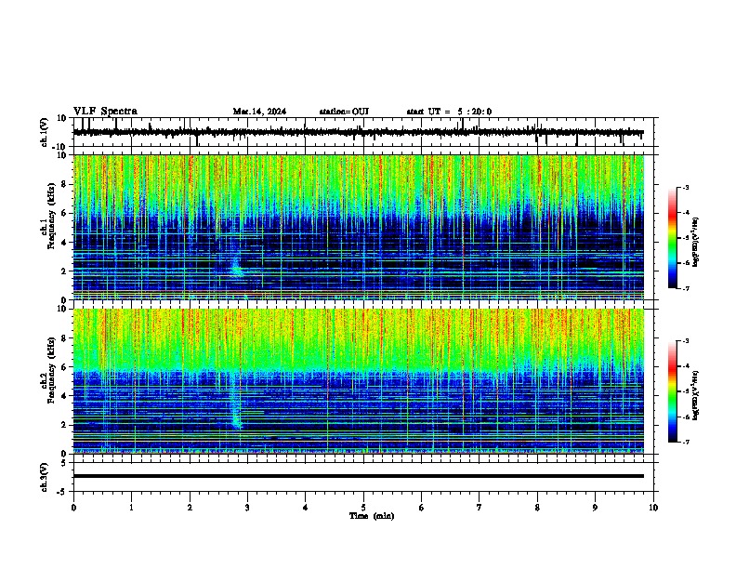Click the "ch.1(V)" waveform axis label
Viewport: 736px width, 569px height.
click(45, 132)
